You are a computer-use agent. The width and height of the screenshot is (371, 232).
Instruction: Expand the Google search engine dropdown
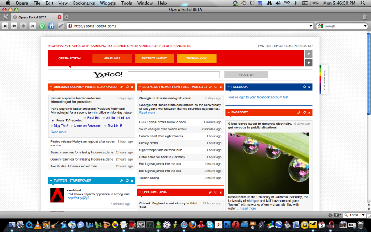[x=365, y=26]
